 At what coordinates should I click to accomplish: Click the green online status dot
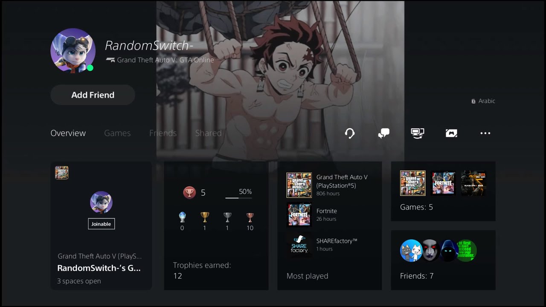(90, 68)
